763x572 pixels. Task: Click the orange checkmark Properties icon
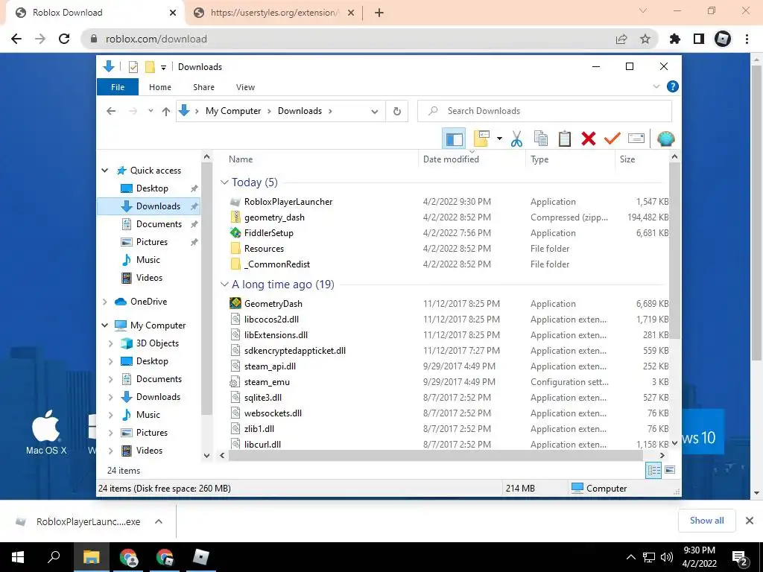click(612, 139)
